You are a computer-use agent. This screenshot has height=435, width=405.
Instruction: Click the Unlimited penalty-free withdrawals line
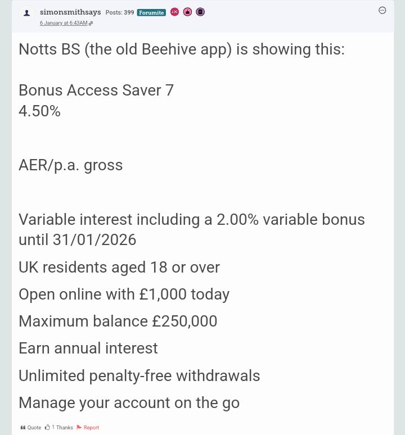coord(139,375)
